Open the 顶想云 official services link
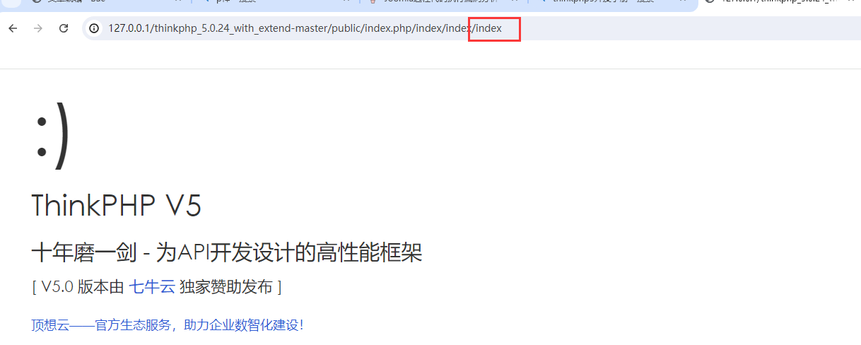This screenshot has height=345, width=861. pos(168,325)
